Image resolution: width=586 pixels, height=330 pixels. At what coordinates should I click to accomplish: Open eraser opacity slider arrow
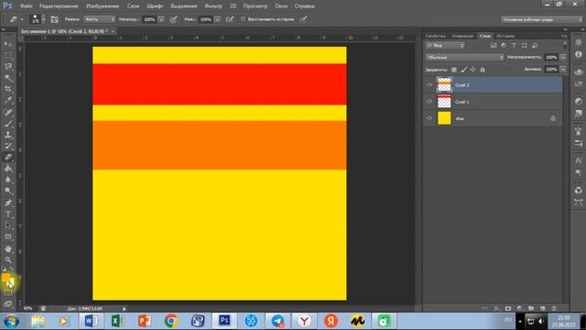(161, 19)
